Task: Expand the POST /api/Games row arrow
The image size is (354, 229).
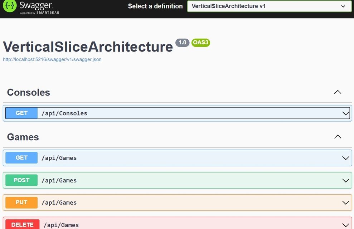Action: [345, 180]
